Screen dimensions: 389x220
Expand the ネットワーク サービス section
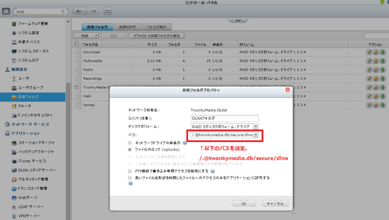tap(27, 124)
